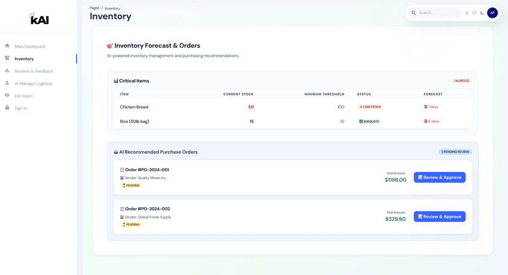Click the bar chart icon beside Reviews & Feedback
Viewport: 508px width, 275px height.
(x=7, y=71)
